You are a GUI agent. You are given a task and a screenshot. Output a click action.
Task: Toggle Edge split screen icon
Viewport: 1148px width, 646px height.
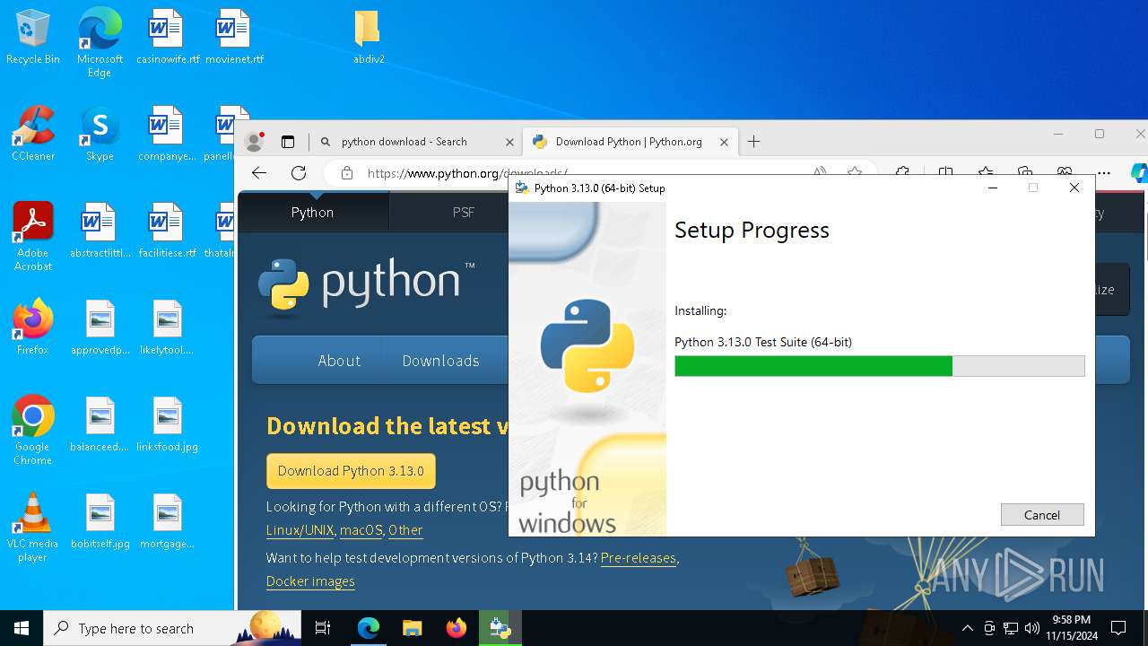tap(945, 172)
